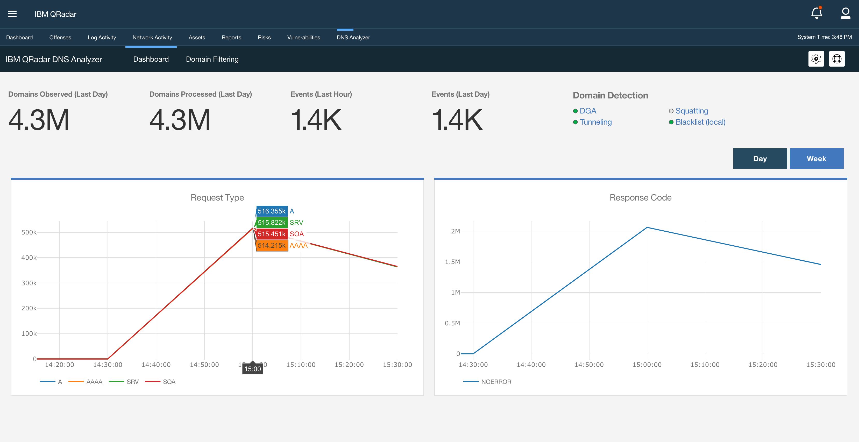Click the 515.822k SRV tooltip label

tap(272, 222)
